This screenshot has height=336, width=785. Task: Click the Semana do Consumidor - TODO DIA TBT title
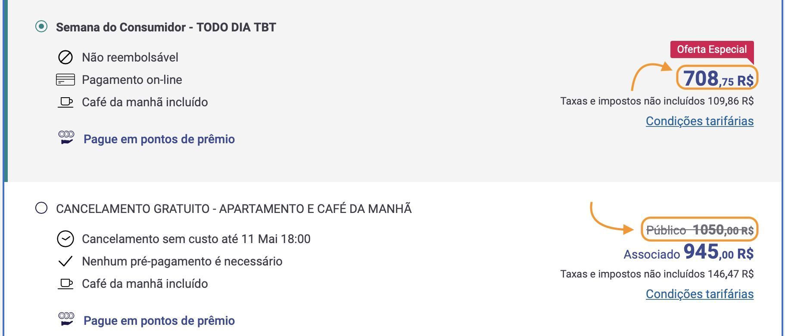pyautogui.click(x=166, y=27)
